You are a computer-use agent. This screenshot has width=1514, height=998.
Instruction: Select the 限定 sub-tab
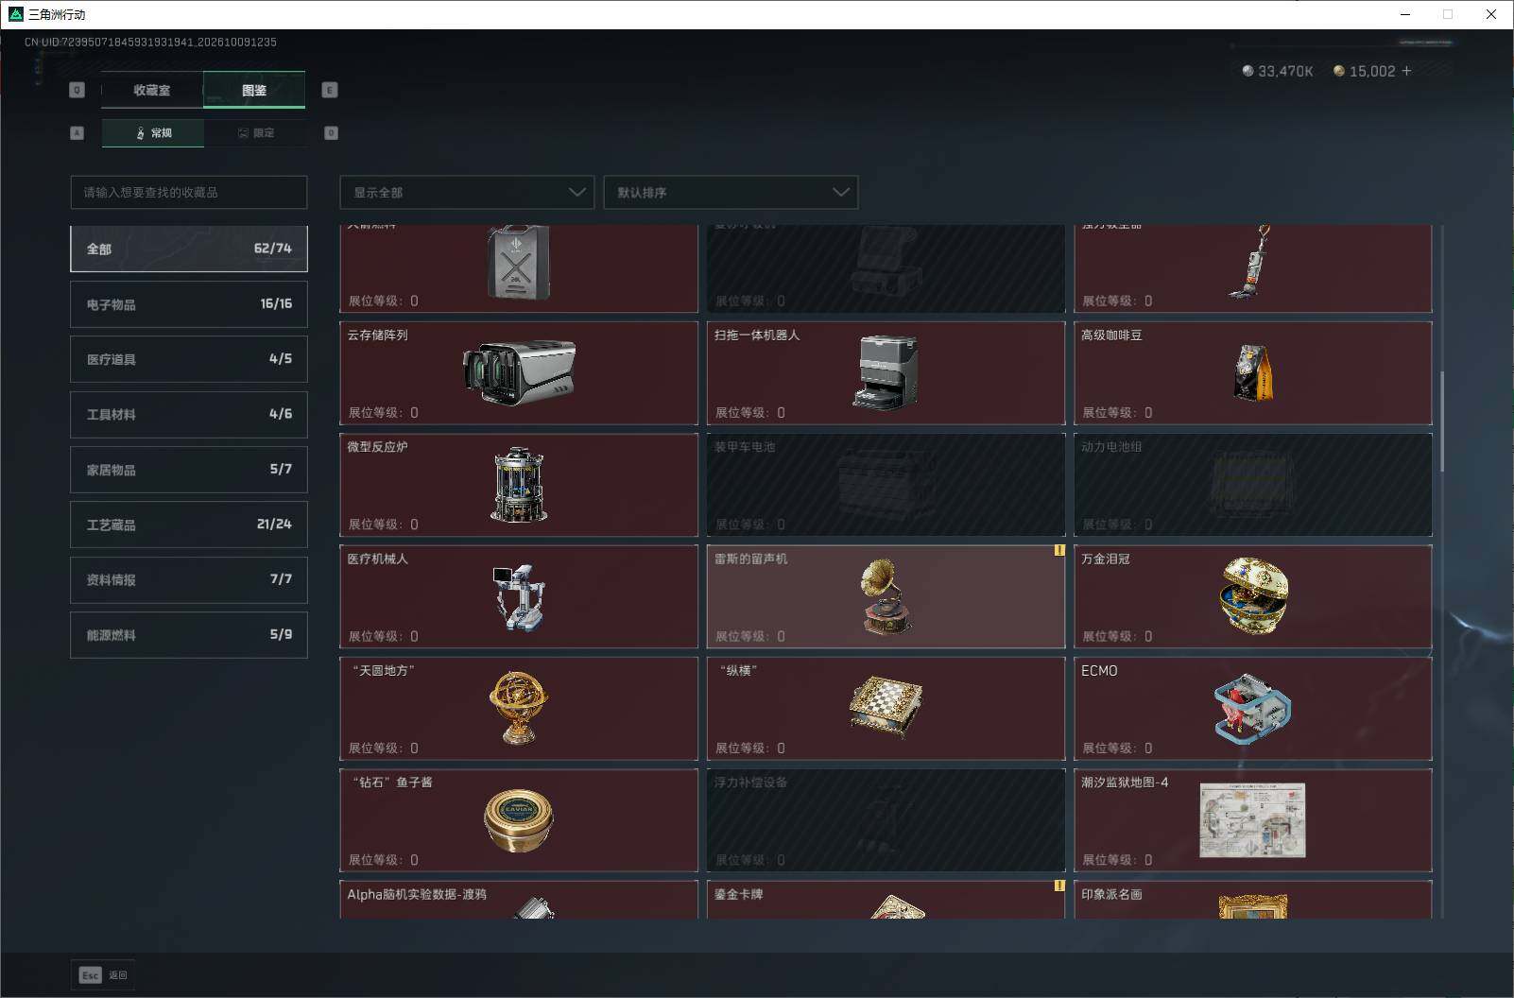tap(255, 132)
